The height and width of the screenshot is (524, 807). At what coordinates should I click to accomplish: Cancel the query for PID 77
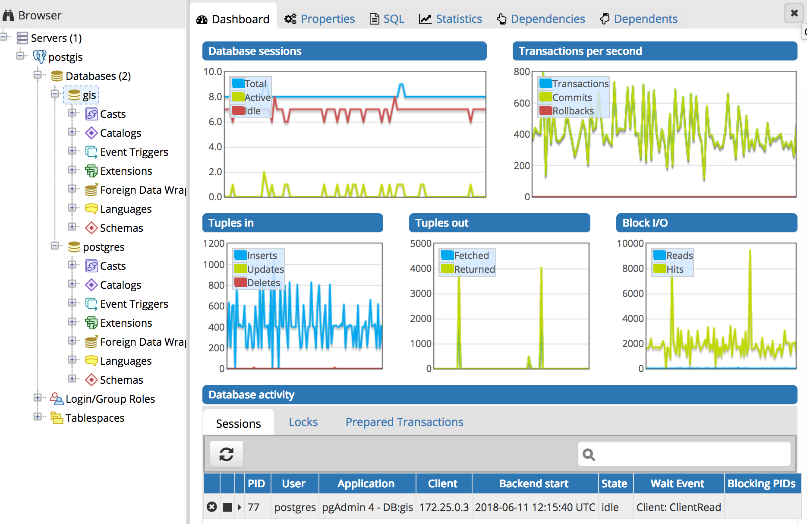pyautogui.click(x=211, y=507)
